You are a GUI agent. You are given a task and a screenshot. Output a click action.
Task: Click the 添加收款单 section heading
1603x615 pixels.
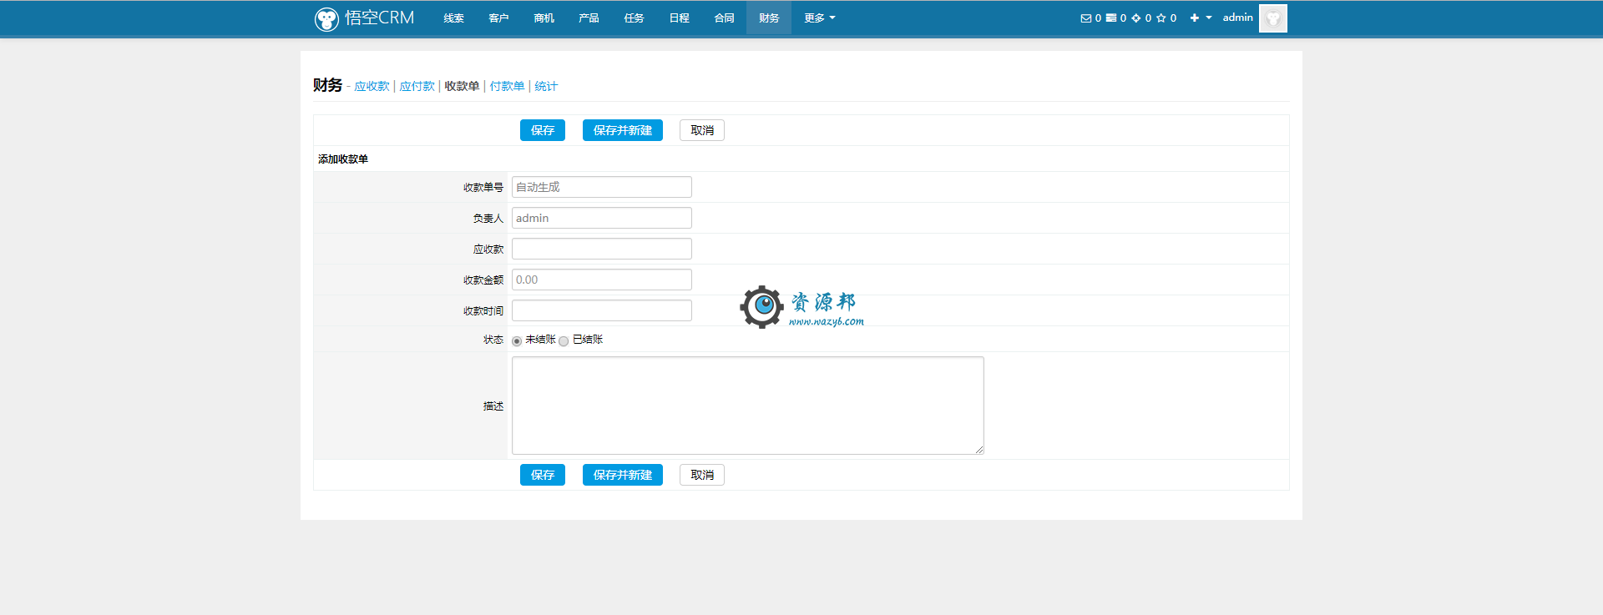[343, 159]
